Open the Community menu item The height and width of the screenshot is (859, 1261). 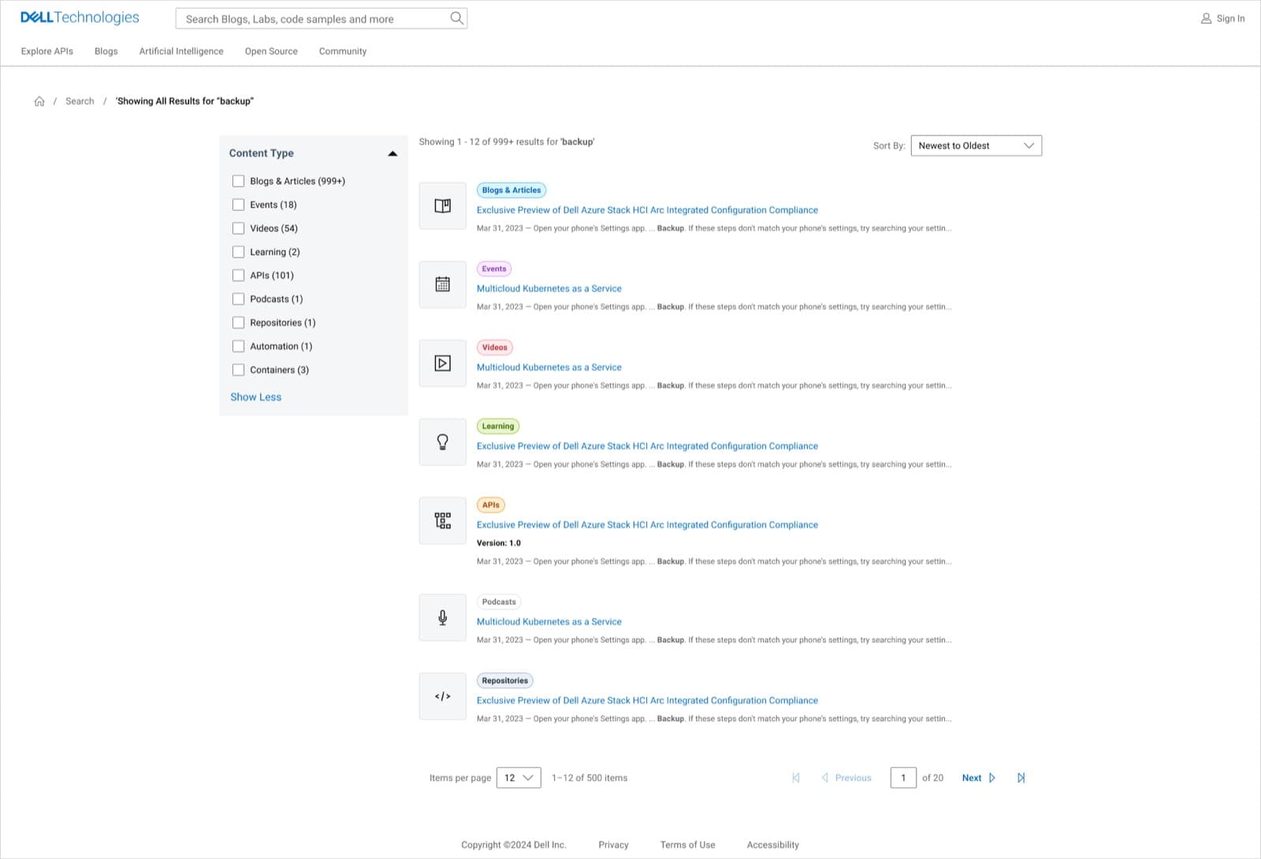(x=343, y=51)
